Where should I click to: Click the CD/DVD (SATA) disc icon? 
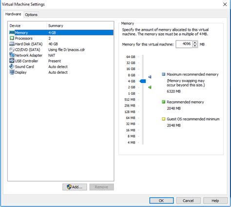[12, 49]
